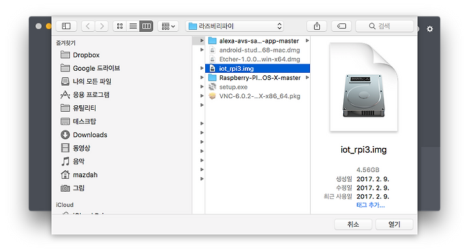Select the iot_rpi3.img file row
The height and width of the screenshot is (252, 469).
pos(257,69)
